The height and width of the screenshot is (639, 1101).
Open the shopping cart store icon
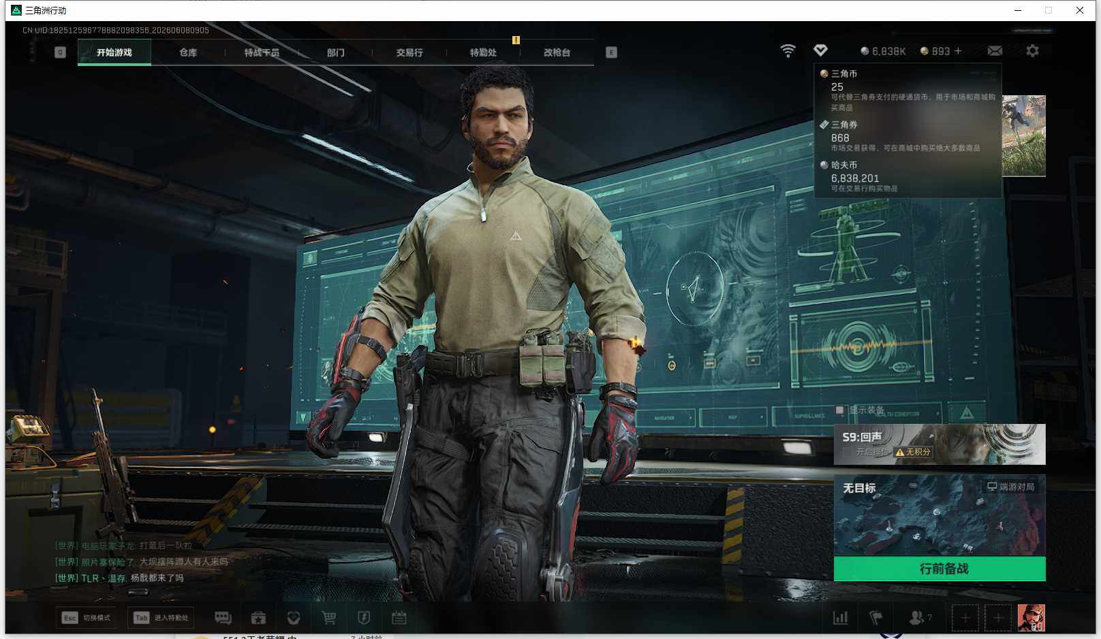[x=329, y=618]
